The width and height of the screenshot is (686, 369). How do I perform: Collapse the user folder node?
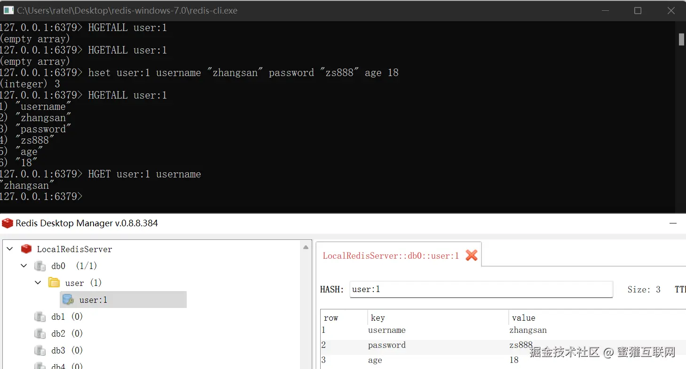pos(38,283)
